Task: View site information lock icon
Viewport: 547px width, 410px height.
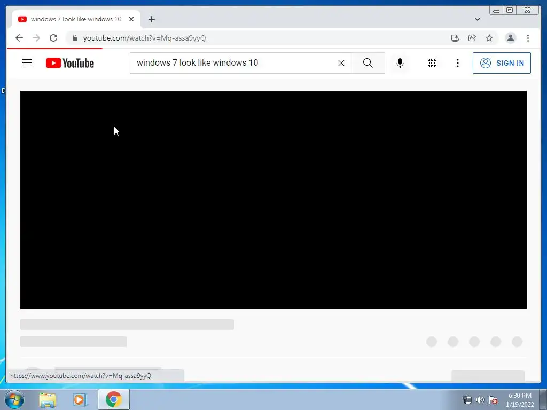Action: (x=75, y=38)
